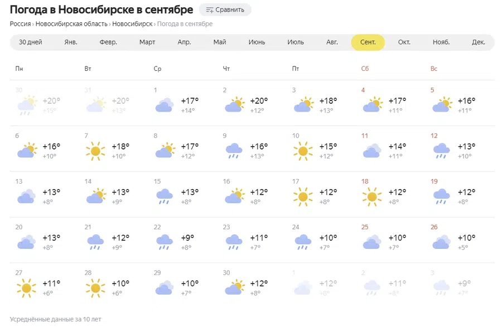This screenshot has width=502, height=327.
Task: Click the compare icon beside Сравнить
Action: [x=210, y=10]
